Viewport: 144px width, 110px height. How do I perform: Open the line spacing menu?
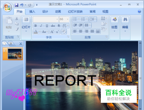tap(93, 19)
